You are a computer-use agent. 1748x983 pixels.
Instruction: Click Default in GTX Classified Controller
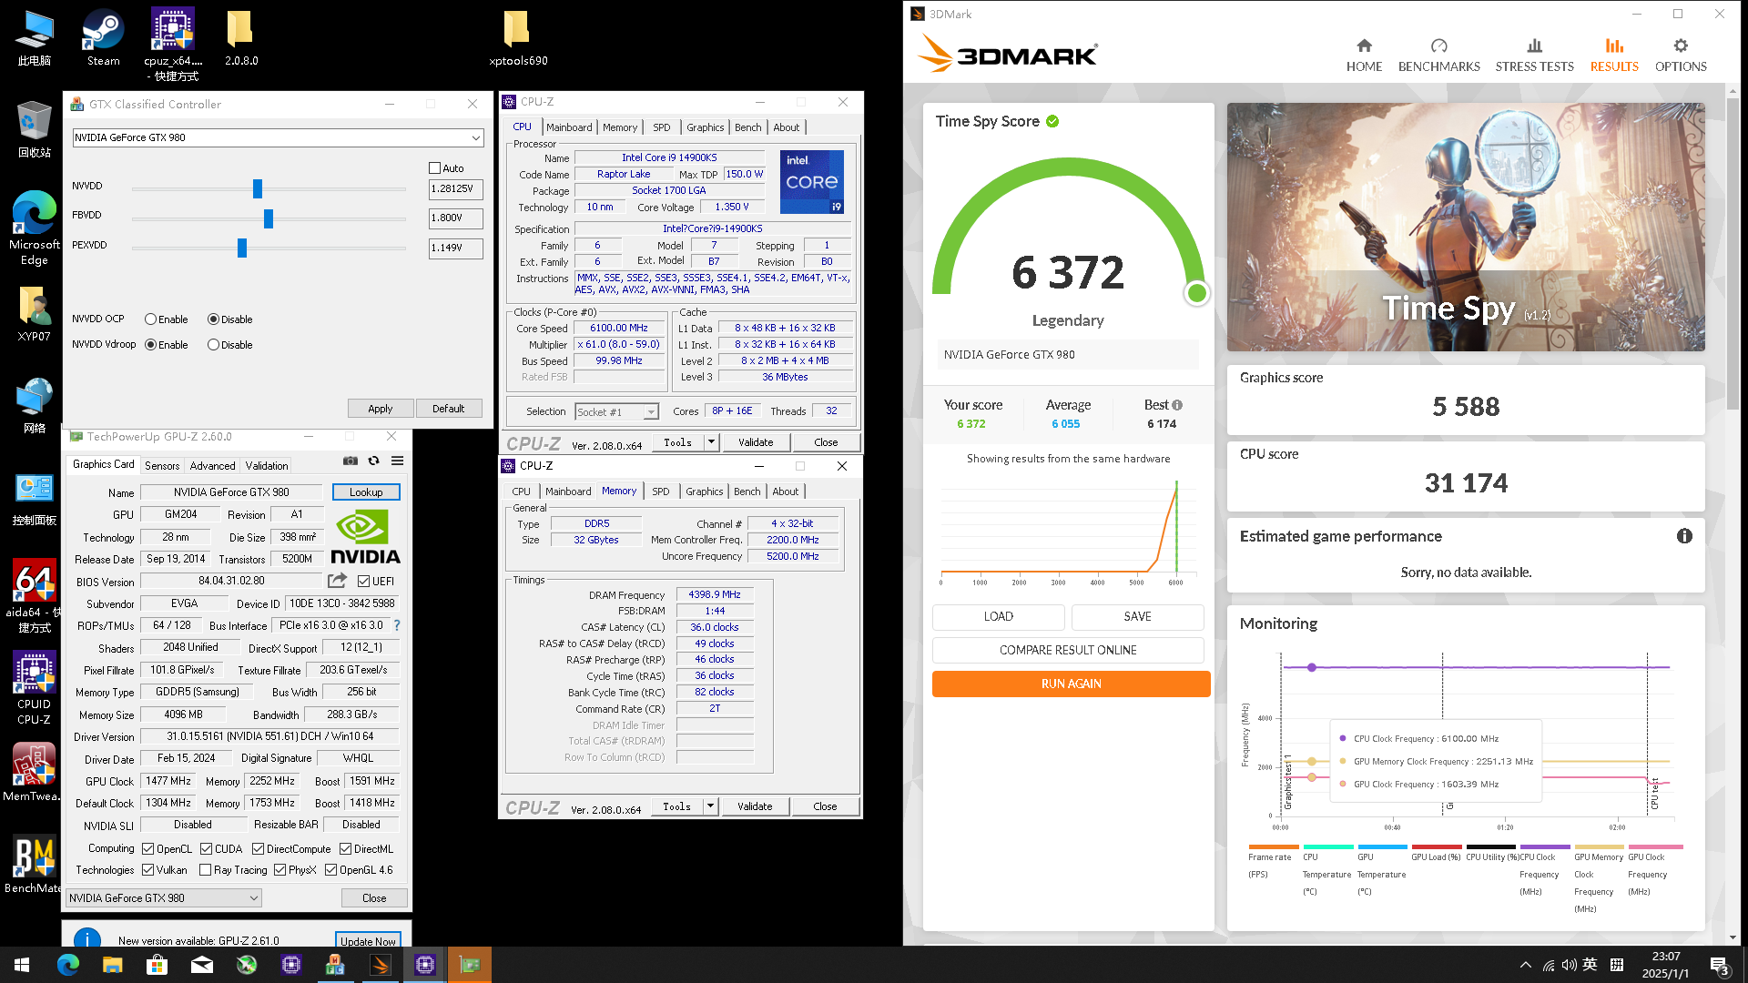[448, 409]
